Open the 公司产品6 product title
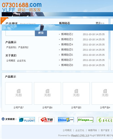 pyautogui.click(x=47, y=107)
